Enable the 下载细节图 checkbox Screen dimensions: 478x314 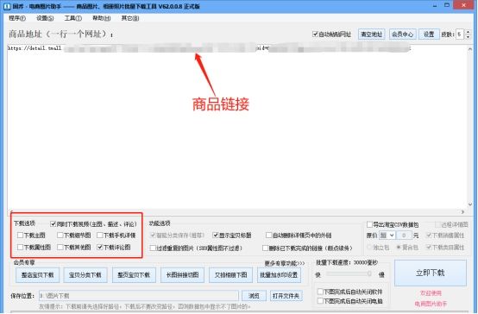(x=60, y=235)
